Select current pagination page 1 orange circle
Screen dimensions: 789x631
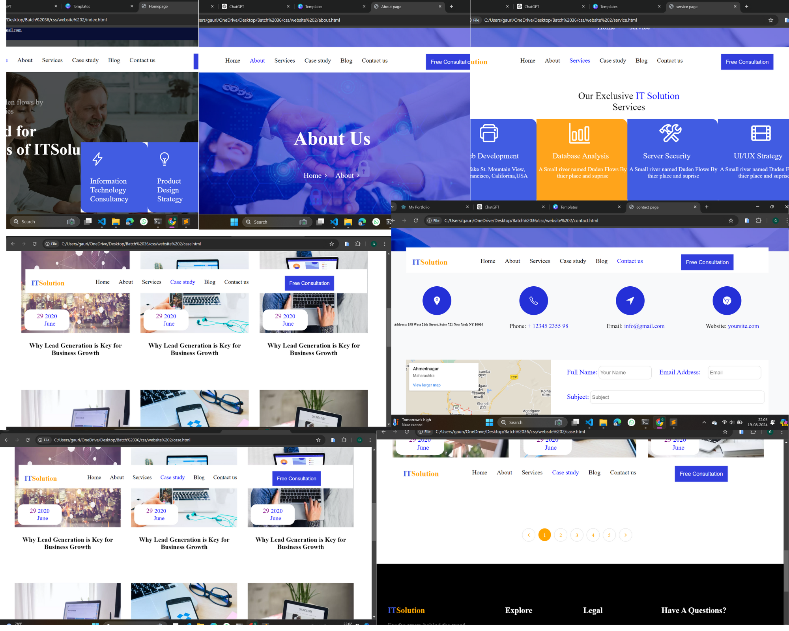pos(544,535)
